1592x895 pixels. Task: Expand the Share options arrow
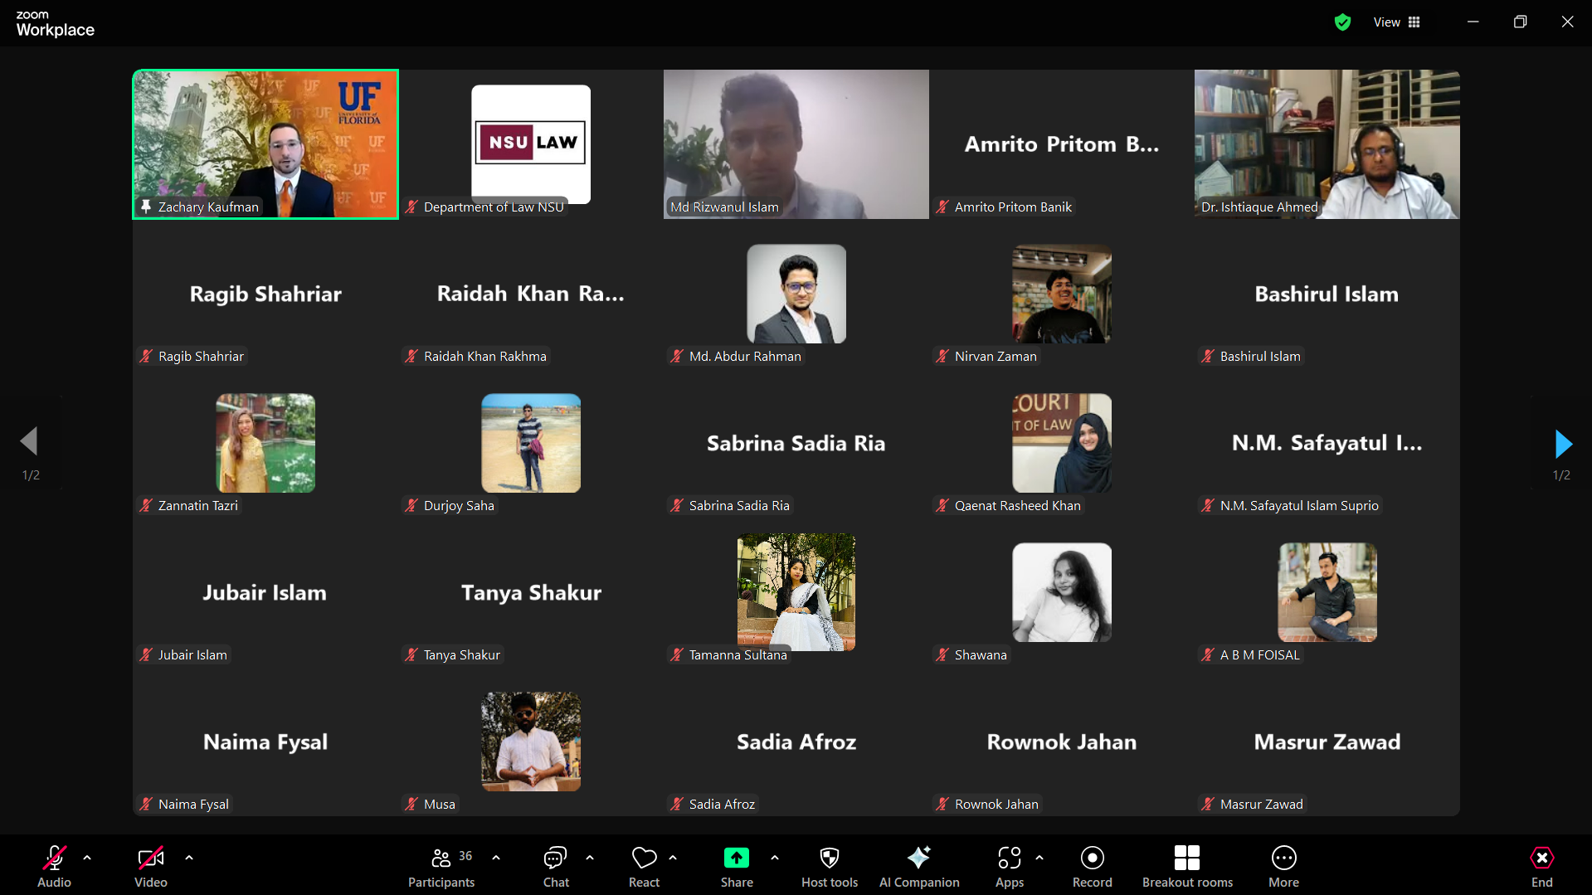point(775,858)
